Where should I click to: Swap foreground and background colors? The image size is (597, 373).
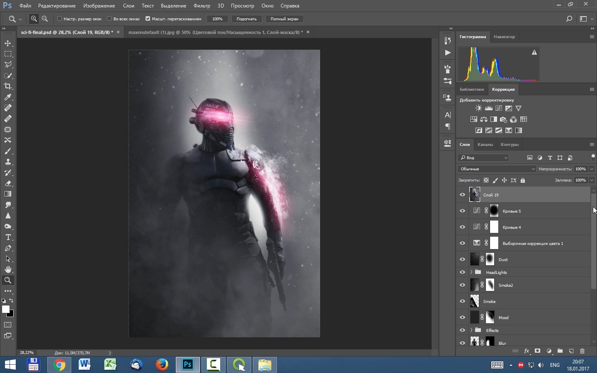(x=11, y=301)
